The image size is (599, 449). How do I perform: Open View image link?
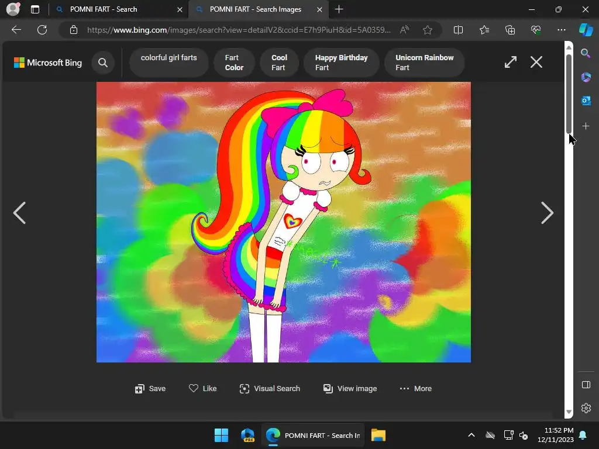(350, 389)
